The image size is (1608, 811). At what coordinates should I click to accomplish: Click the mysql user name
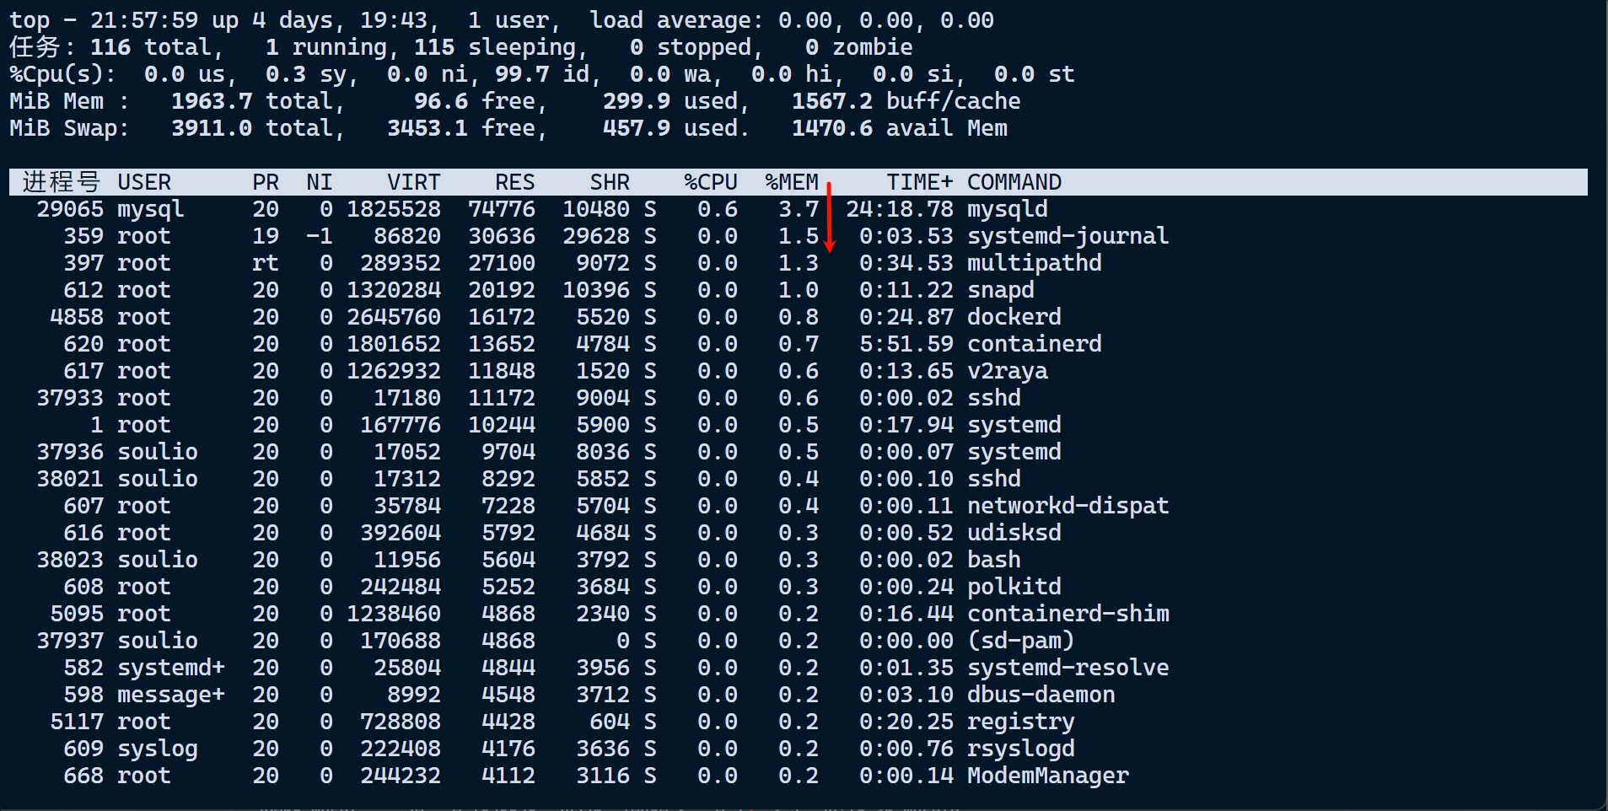click(x=150, y=209)
